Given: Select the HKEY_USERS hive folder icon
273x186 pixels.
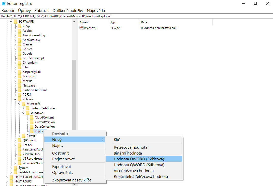Looking at the screenshot, I should [11, 181].
